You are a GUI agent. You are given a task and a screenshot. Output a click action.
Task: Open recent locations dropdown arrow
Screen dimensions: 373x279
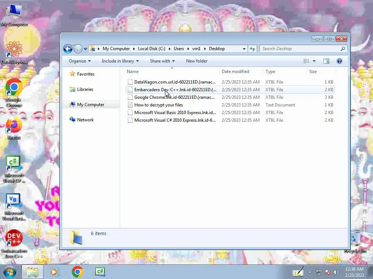[85, 49]
